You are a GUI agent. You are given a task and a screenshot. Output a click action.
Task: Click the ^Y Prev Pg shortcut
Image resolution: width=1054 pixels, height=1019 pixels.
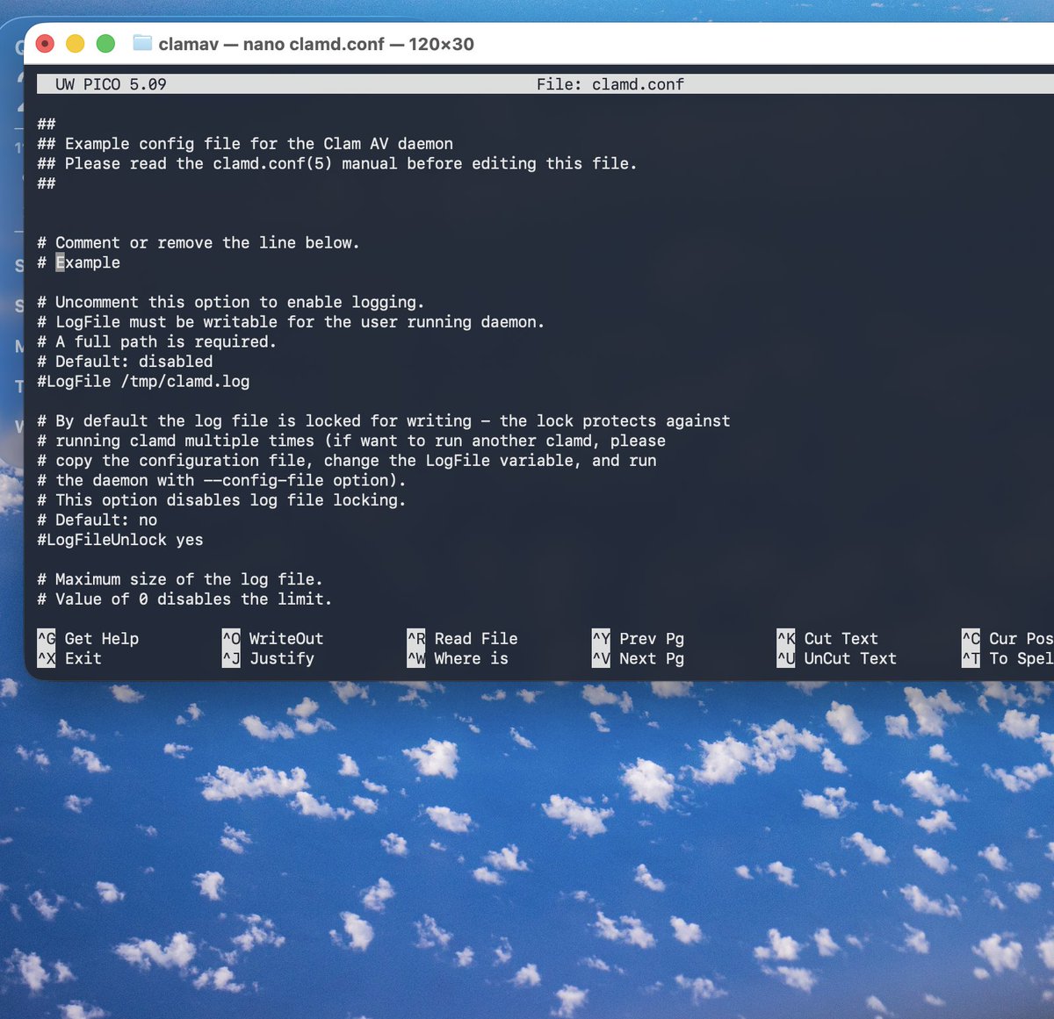639,639
